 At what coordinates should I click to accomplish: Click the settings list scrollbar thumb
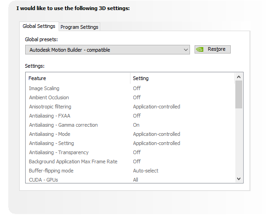tap(239, 95)
